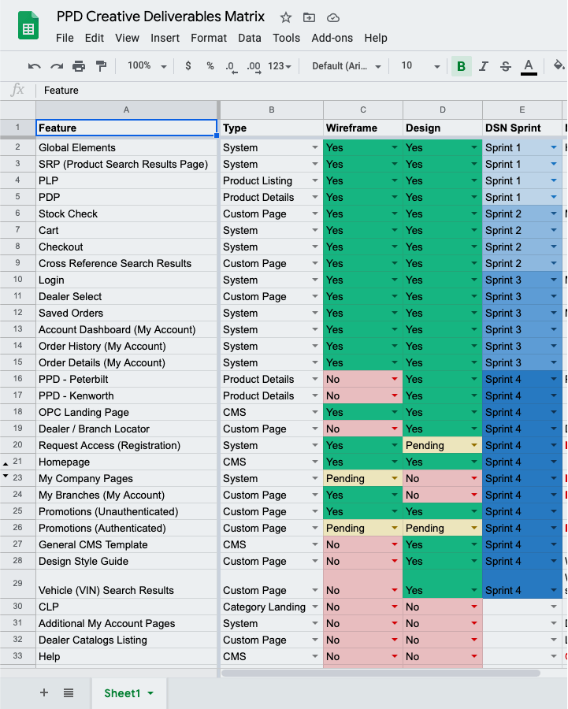Toggle strikethrough formatting

[506, 66]
